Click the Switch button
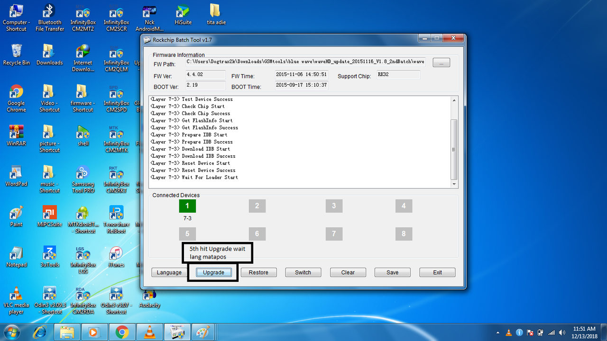 point(303,272)
